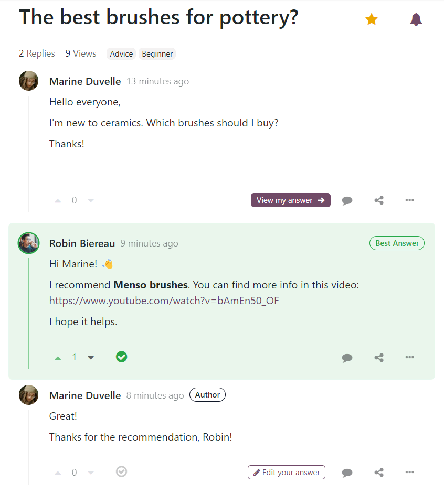Toggle the notification bell for this post
This screenshot has width=444, height=493.
pos(416,19)
